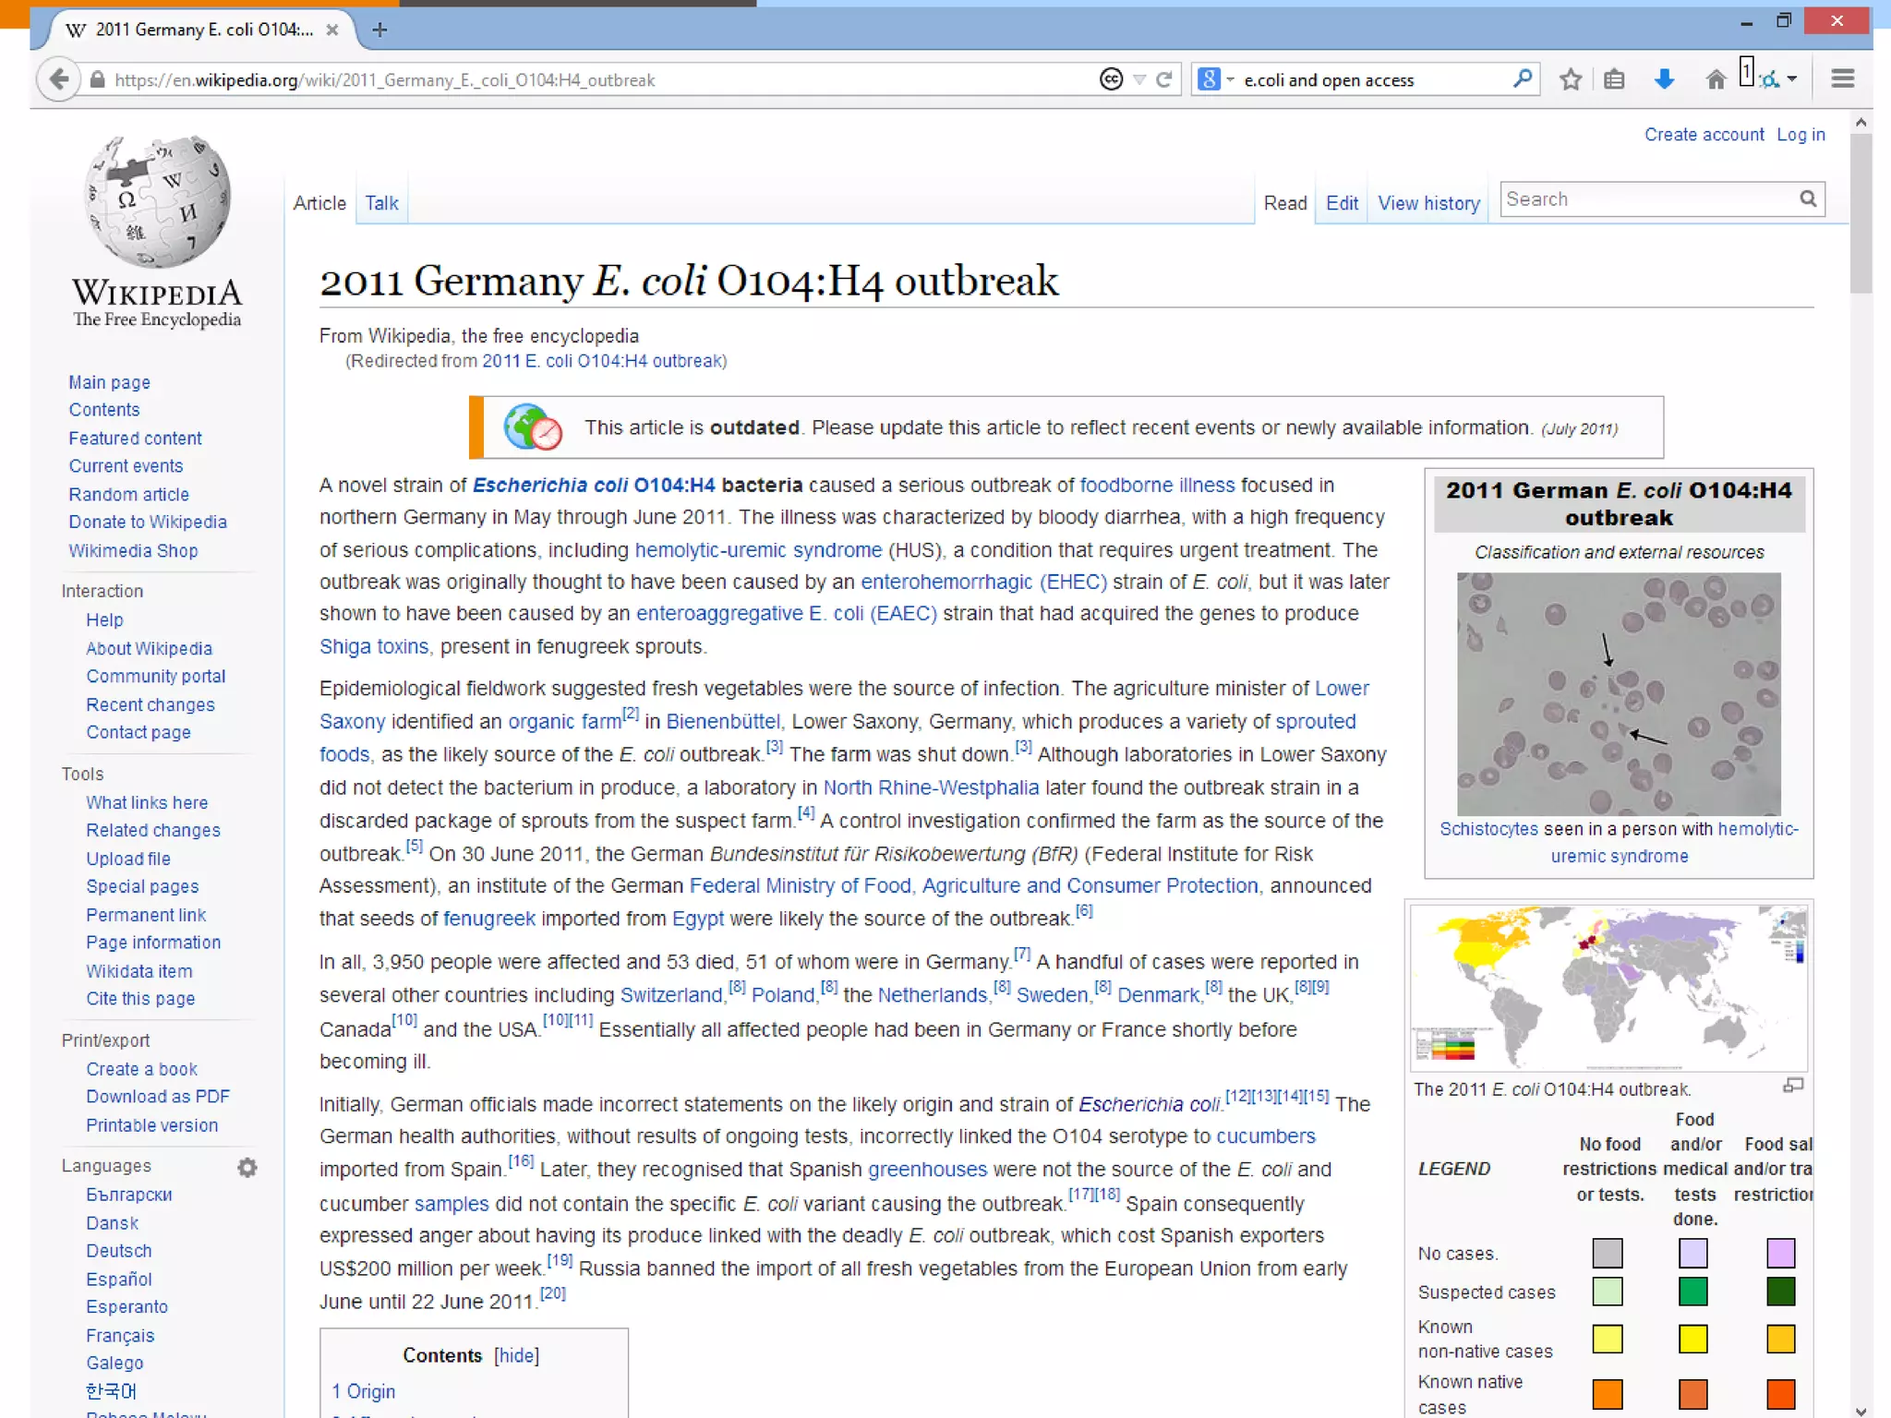Expand the search engine selector dropdown
Viewport: 1891px width, 1418px height.
1230,79
